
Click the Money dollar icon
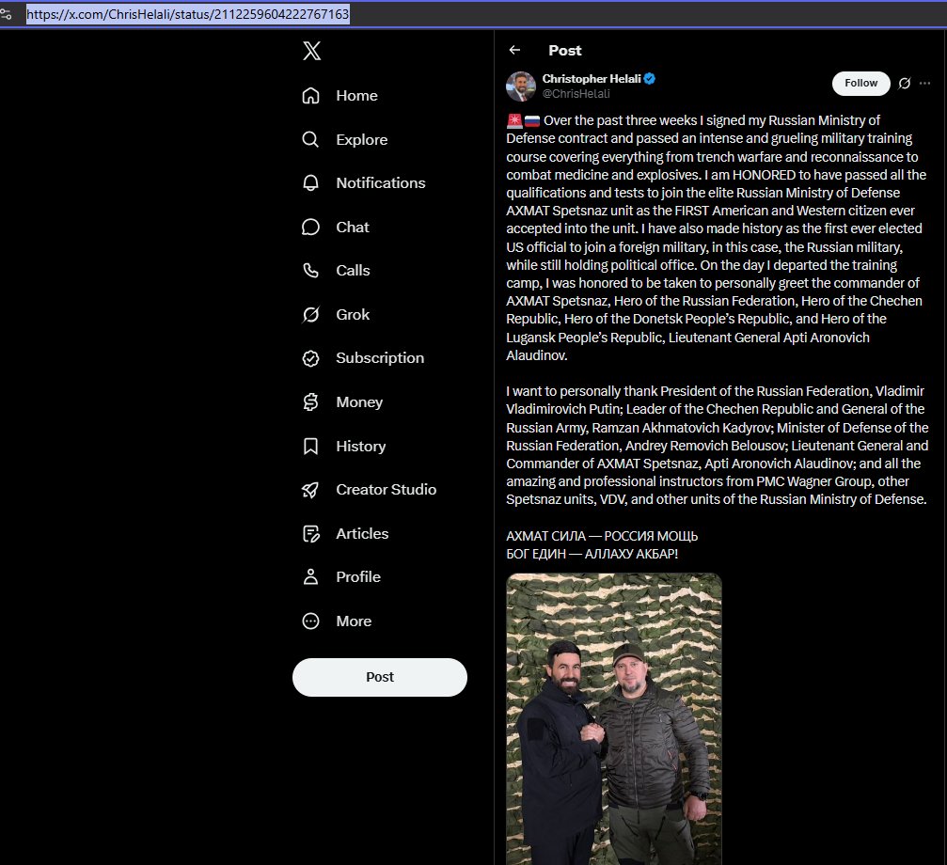[x=310, y=402]
